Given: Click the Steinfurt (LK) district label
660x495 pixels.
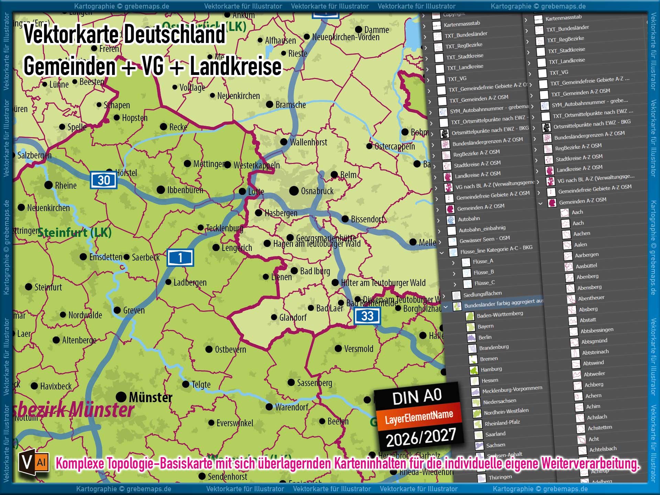Looking at the screenshot, I should pyautogui.click(x=75, y=233).
